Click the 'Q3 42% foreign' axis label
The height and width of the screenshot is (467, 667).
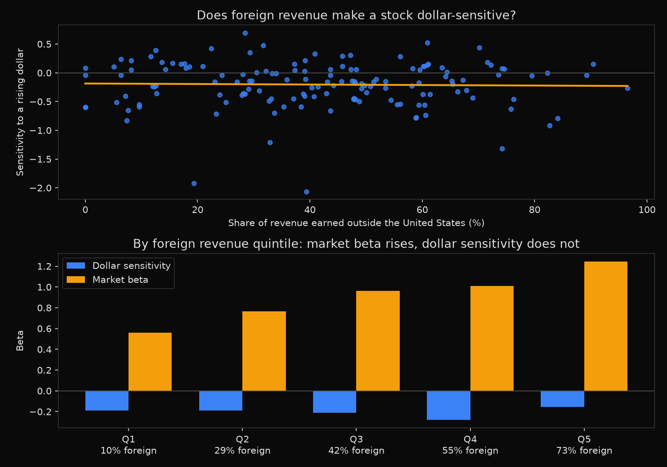click(x=356, y=445)
